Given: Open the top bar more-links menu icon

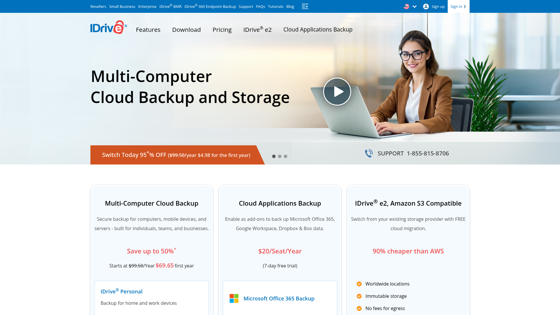Looking at the screenshot, I should pyautogui.click(x=305, y=6).
